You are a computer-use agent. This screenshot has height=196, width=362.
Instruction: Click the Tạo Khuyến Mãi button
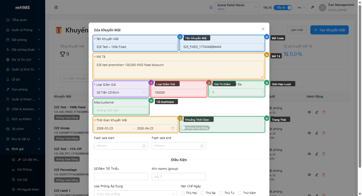(329, 30)
